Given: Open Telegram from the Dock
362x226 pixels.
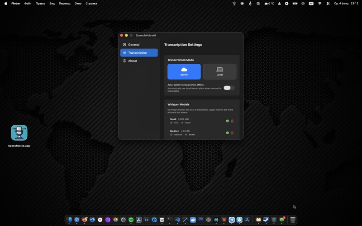Looking at the screenshot, I should pyautogui.click(x=232, y=220).
